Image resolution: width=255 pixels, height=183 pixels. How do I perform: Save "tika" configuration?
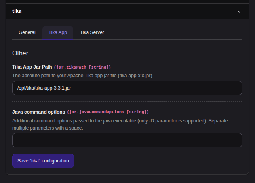click(x=43, y=161)
